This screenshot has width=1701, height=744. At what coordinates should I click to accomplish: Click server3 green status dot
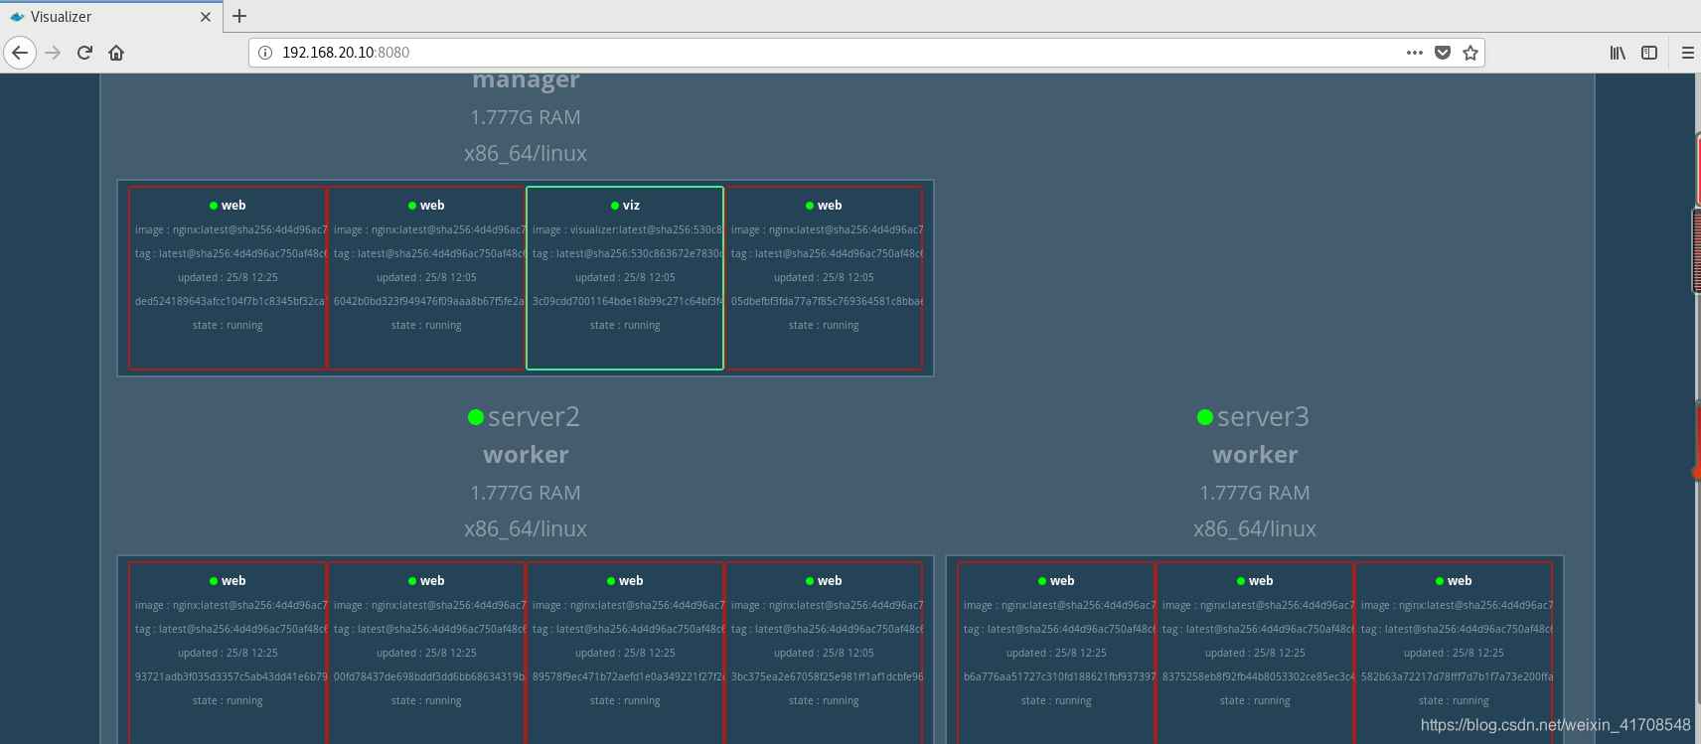click(1205, 417)
